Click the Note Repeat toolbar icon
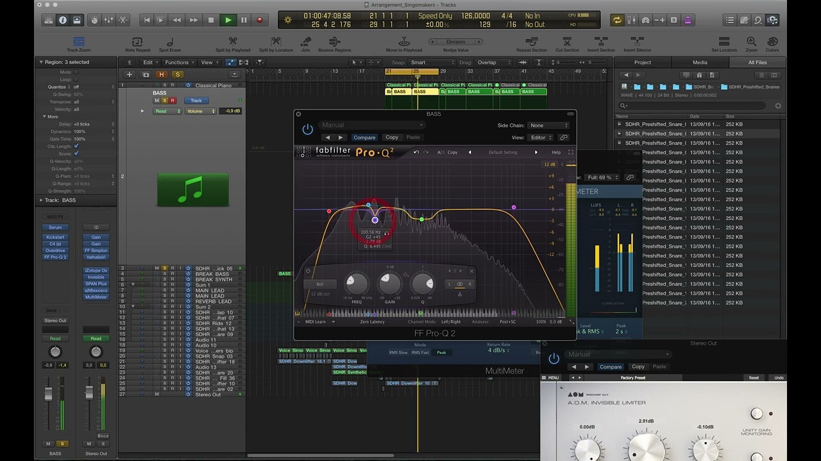This screenshot has width=821, height=461. 138,42
